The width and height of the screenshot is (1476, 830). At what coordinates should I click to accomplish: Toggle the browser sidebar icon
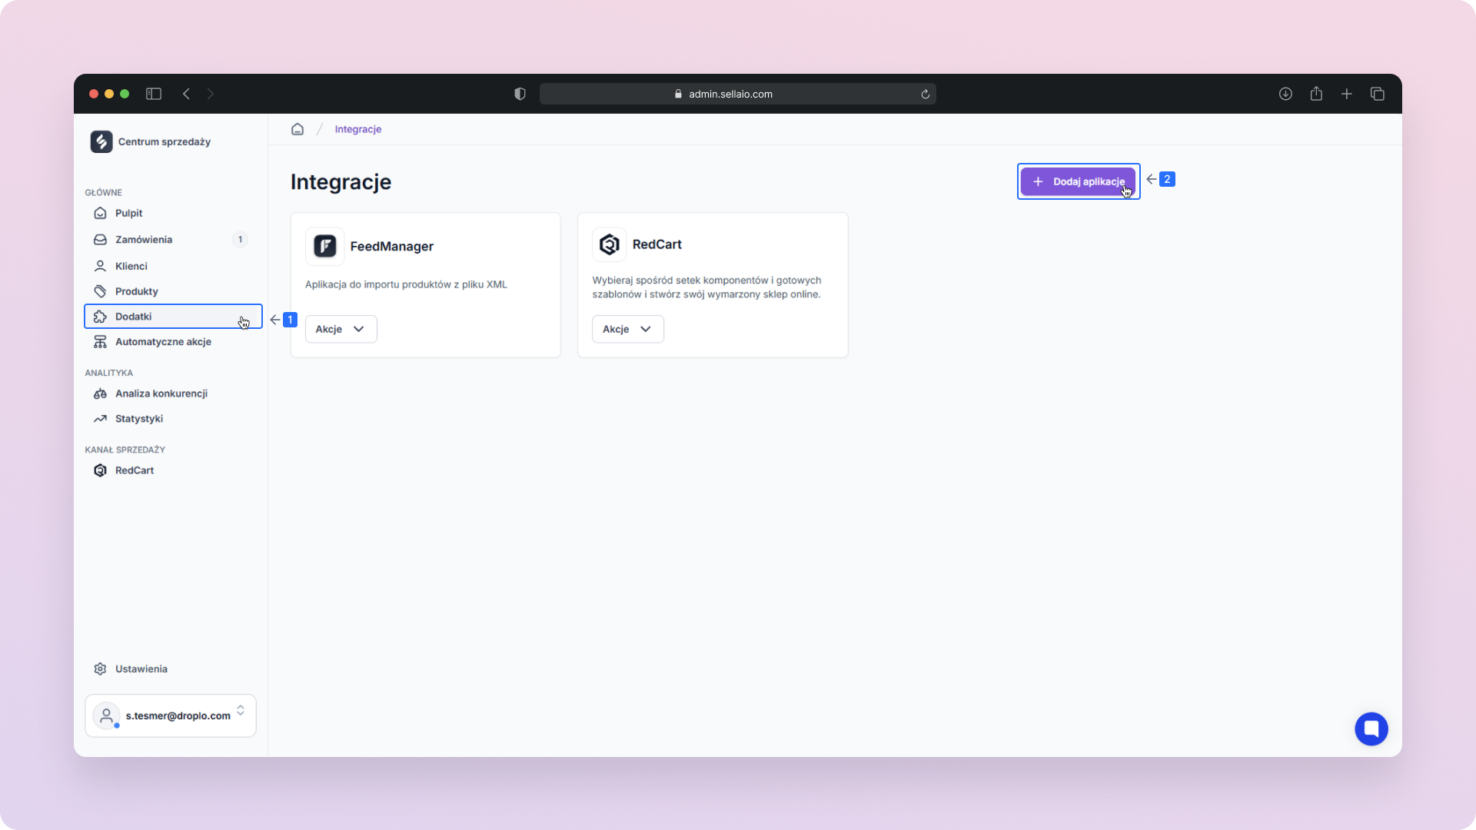tap(154, 94)
